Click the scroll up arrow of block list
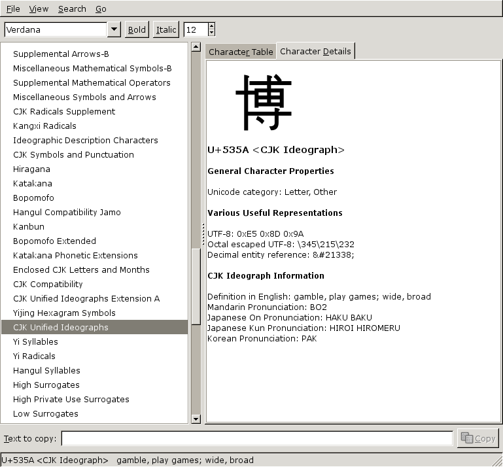503x467 pixels. [196, 47]
